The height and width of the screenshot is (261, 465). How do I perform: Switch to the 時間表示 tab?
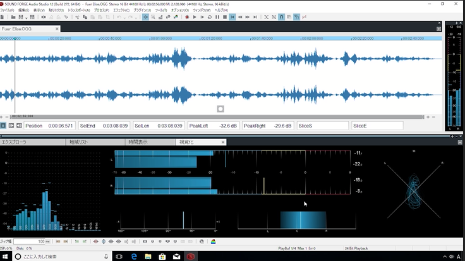pyautogui.click(x=138, y=142)
